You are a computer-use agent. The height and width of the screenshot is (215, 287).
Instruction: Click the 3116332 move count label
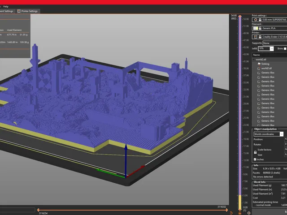click(222, 207)
